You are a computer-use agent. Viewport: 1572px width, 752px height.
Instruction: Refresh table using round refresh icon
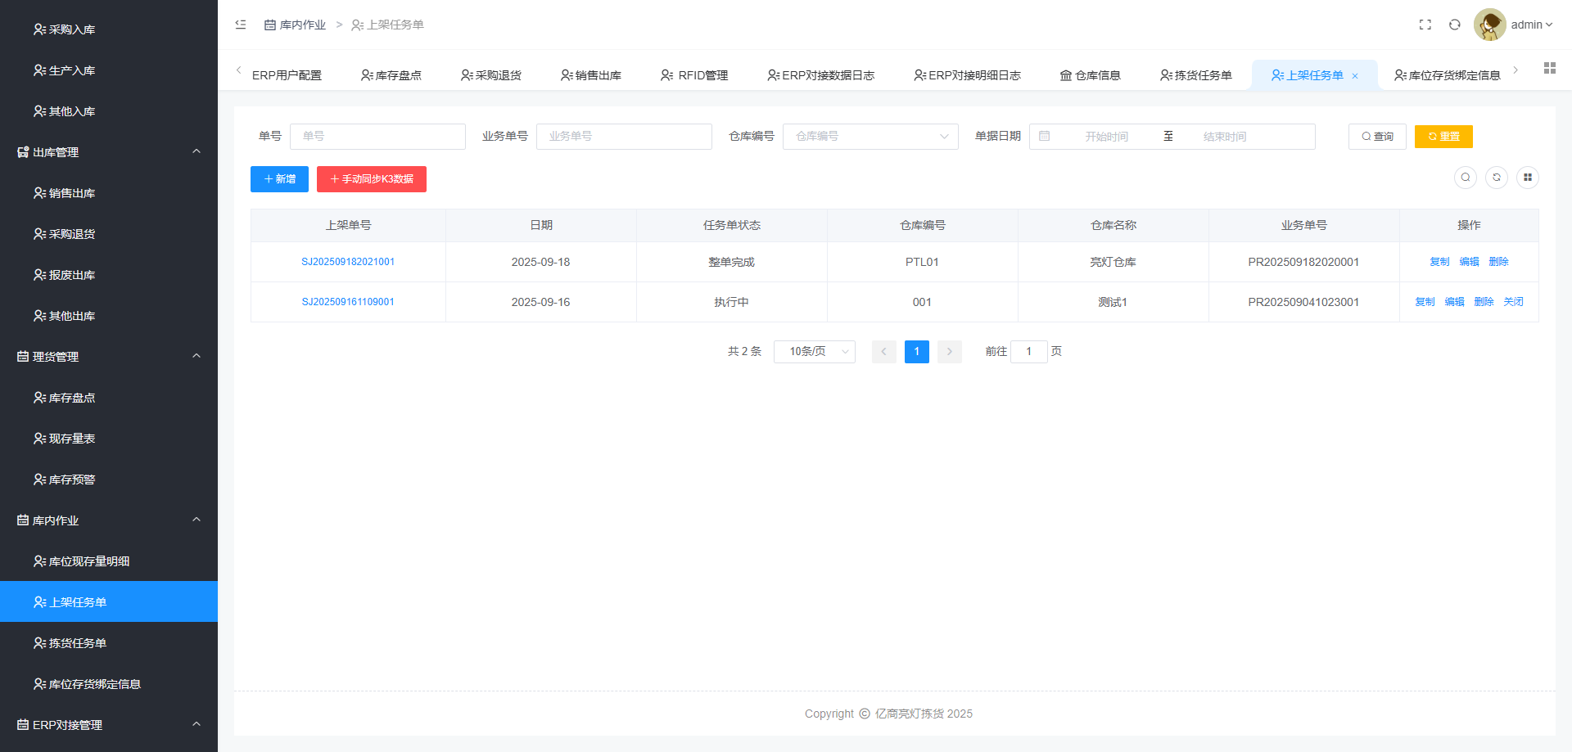pyautogui.click(x=1496, y=178)
